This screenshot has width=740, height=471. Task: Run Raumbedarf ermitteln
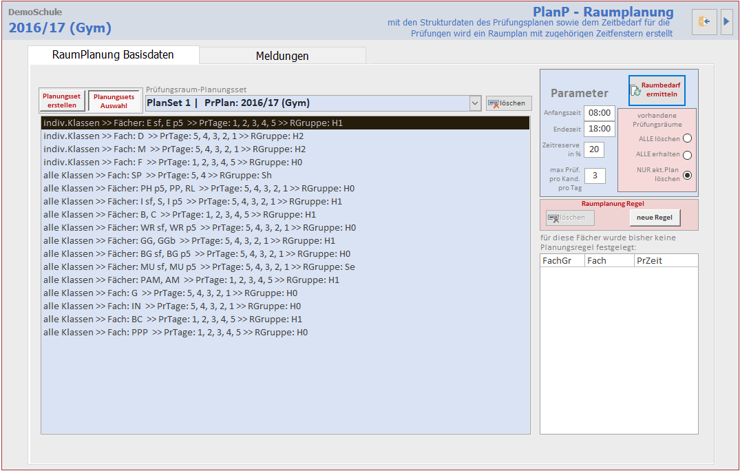tap(657, 90)
